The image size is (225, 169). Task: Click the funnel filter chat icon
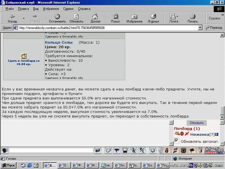[x=117, y=151]
